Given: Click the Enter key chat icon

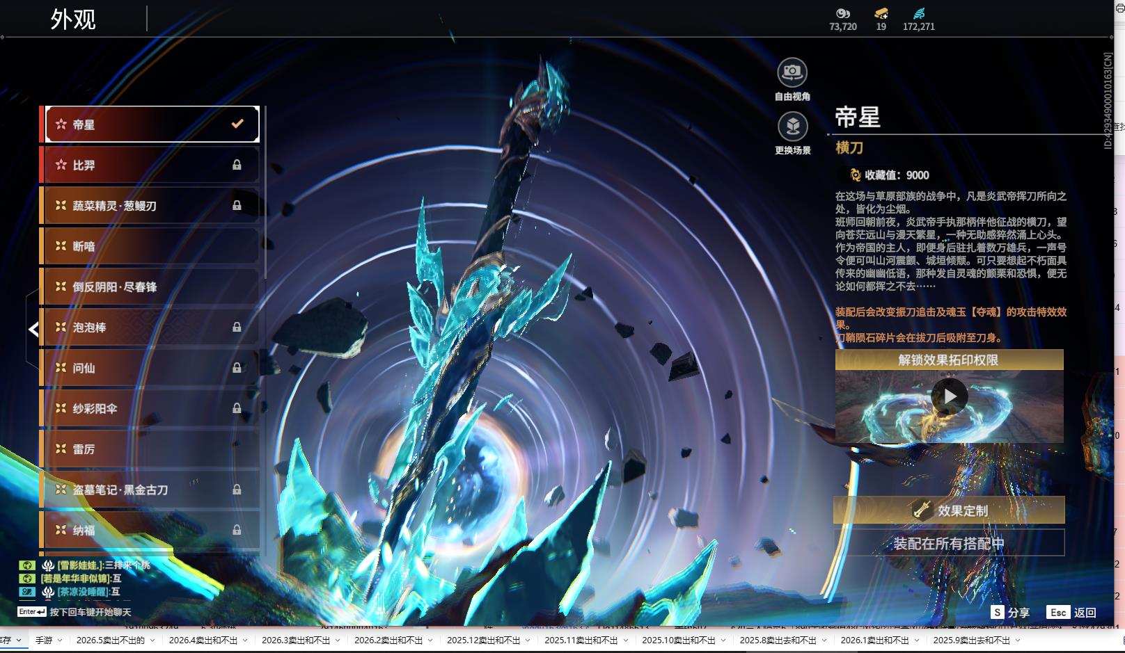Looking at the screenshot, I should click(x=32, y=612).
